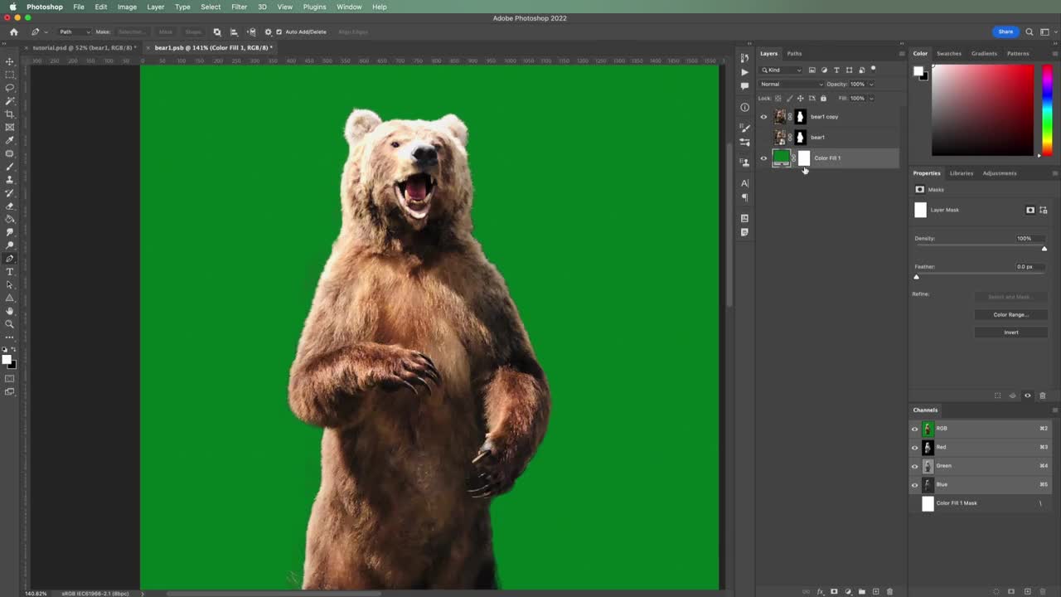Open the Filter menu
The height and width of the screenshot is (597, 1061).
[x=239, y=7]
